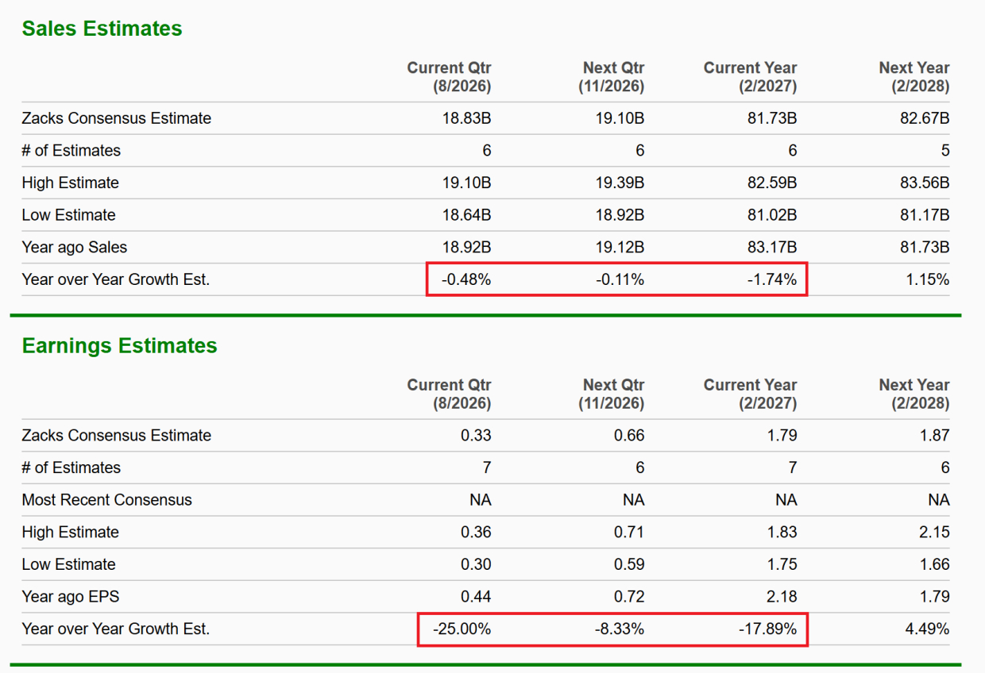Click the Earnings Estimates heading

(119, 346)
